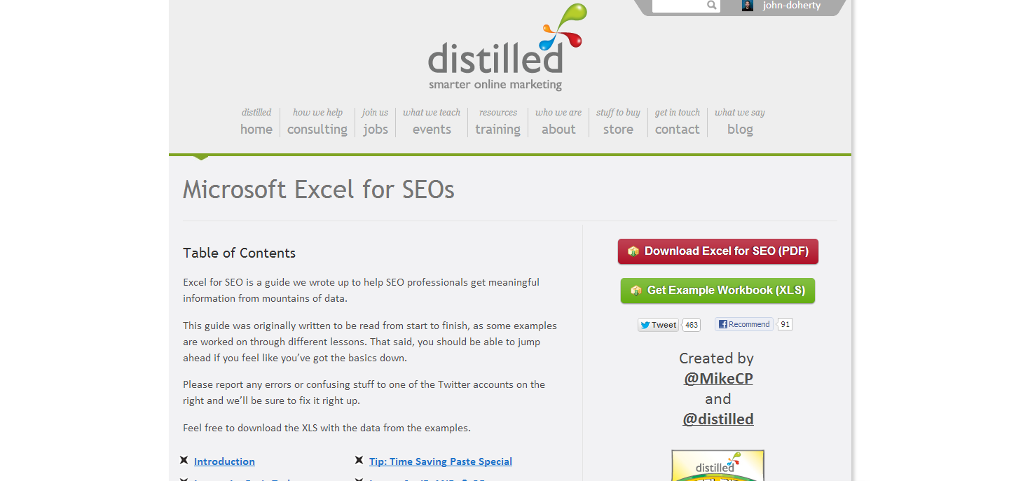Open Tip: Time Saving Paste Special link
This screenshot has height=481, width=1016.
441,461
